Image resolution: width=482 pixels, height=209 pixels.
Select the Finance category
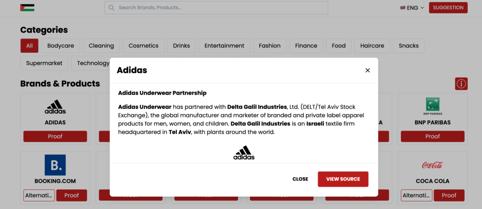(x=306, y=46)
